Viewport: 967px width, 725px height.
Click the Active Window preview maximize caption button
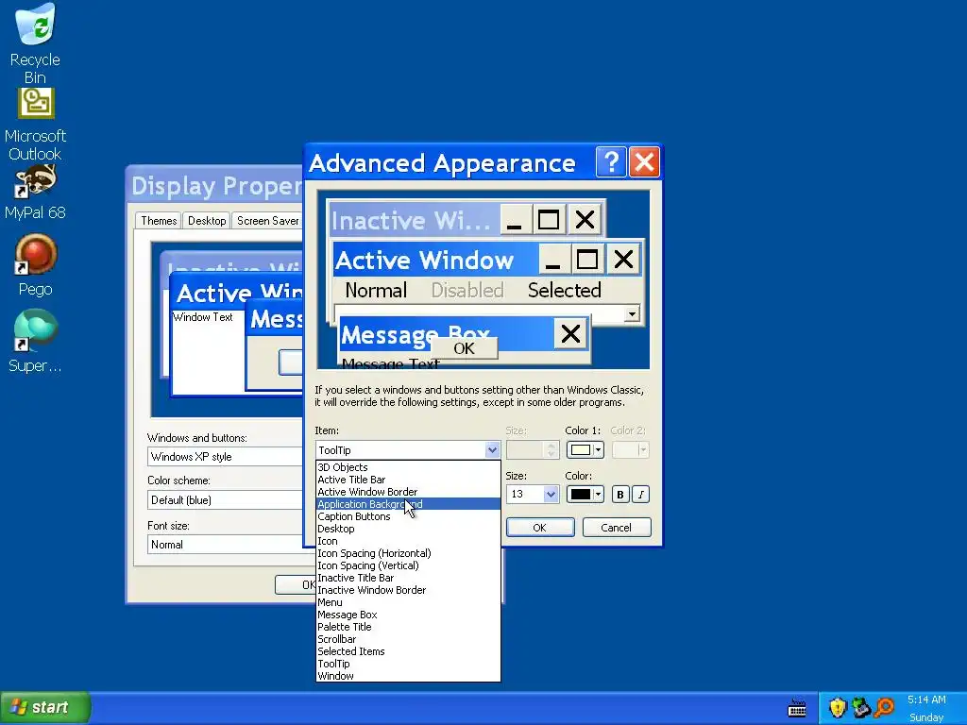pyautogui.click(x=587, y=260)
